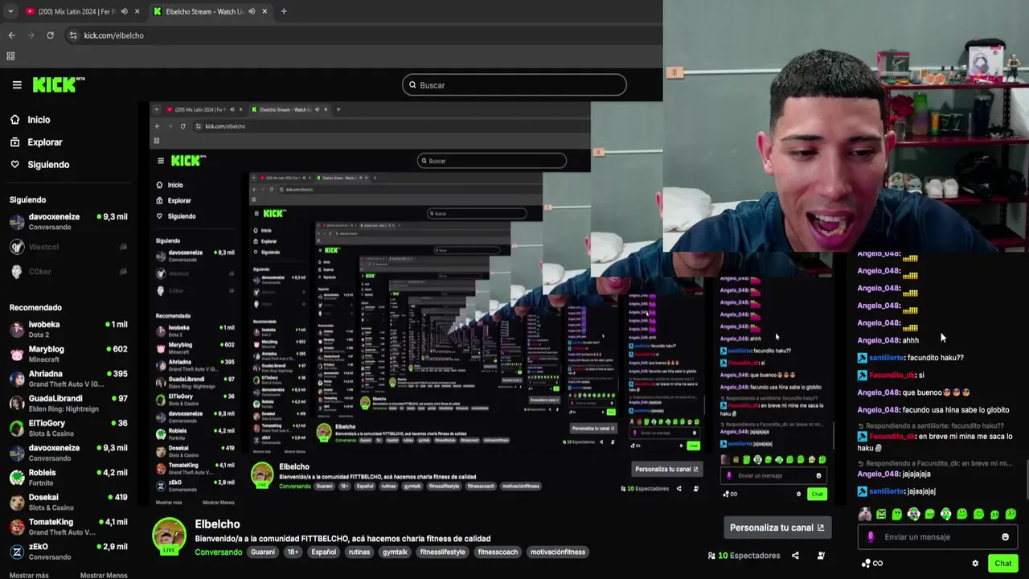Send message with the green Chat button
This screenshot has height=579, width=1029.
1002,564
